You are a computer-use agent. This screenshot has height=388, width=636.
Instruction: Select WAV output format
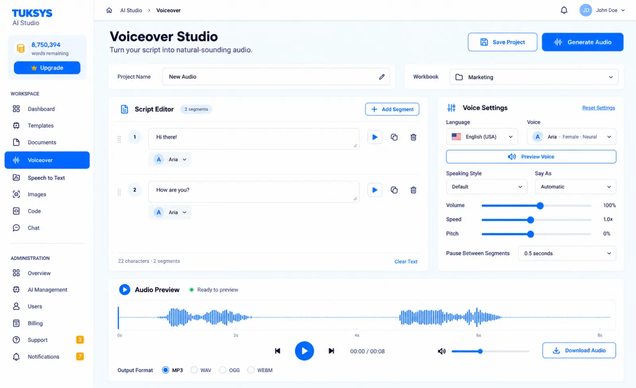coord(194,370)
